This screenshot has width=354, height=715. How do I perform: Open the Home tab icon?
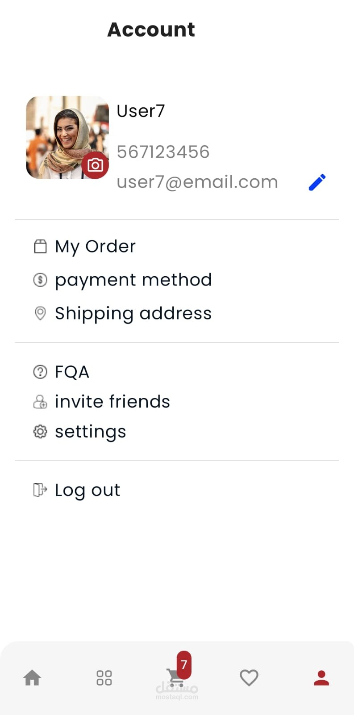click(32, 678)
